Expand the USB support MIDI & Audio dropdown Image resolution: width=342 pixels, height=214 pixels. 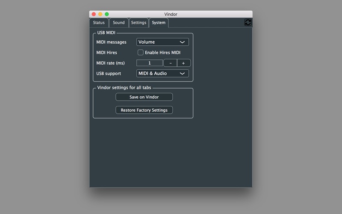tap(162, 73)
